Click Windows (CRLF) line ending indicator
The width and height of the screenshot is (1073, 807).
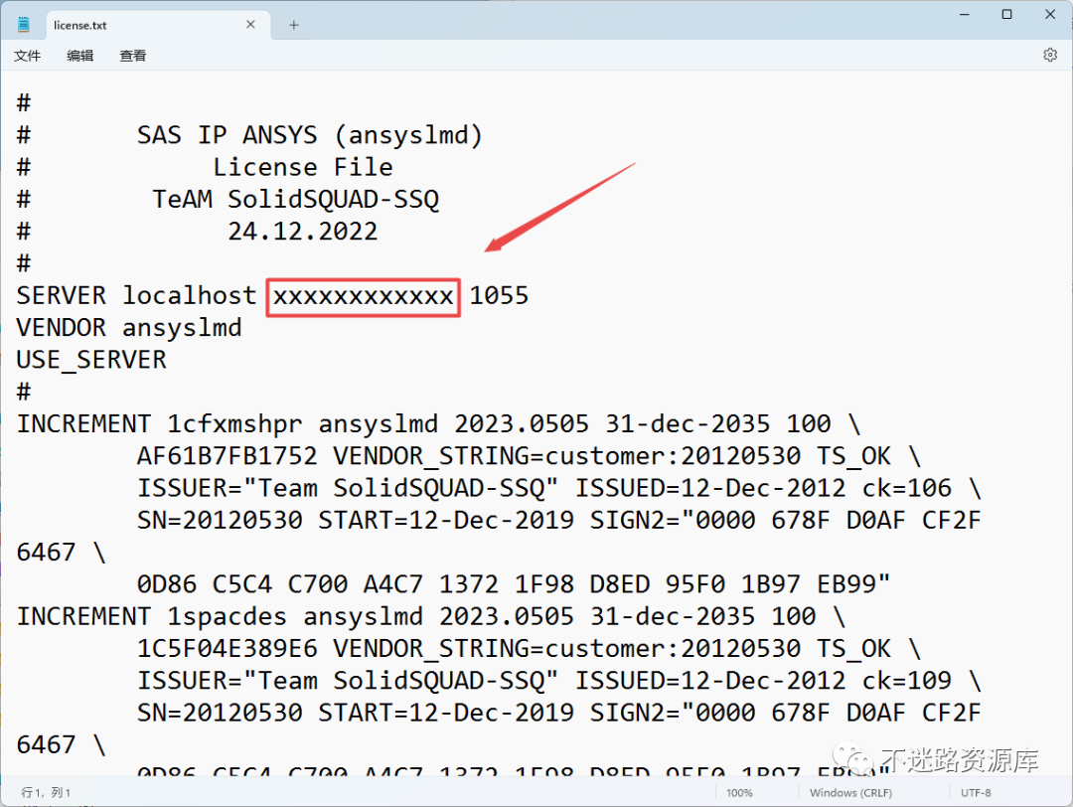(x=850, y=793)
